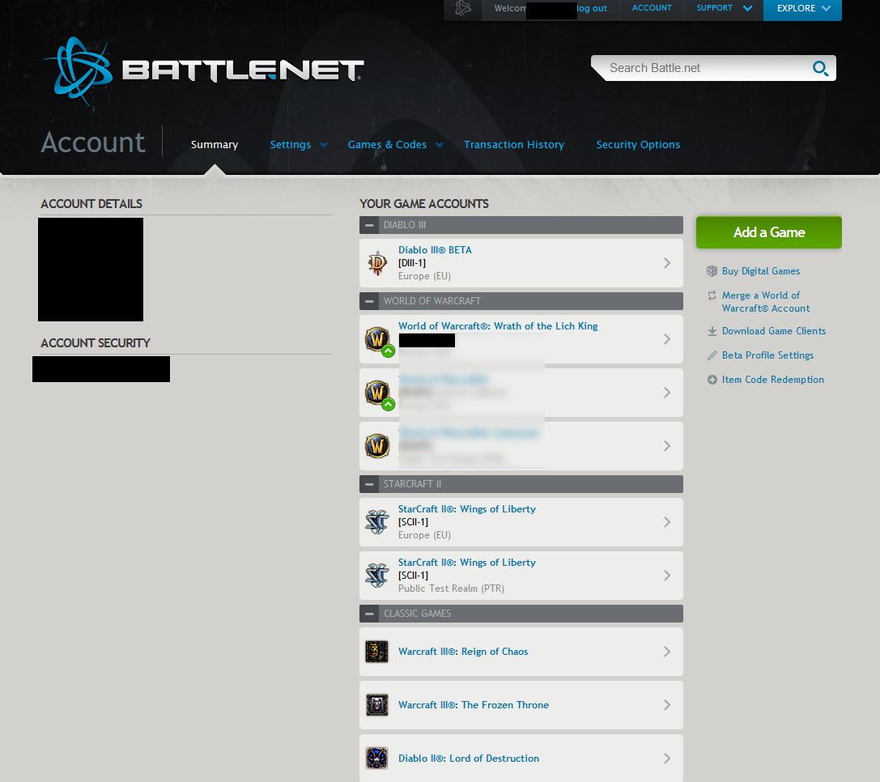The height and width of the screenshot is (782, 880).
Task: Switch to the Transaction History tab
Action: (x=513, y=145)
